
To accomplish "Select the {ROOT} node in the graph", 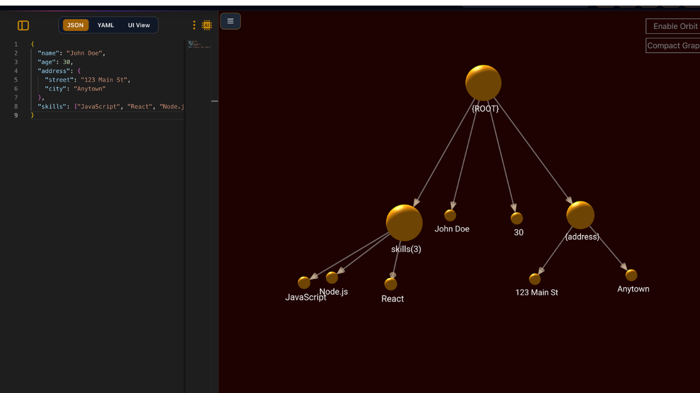I will pyautogui.click(x=483, y=82).
